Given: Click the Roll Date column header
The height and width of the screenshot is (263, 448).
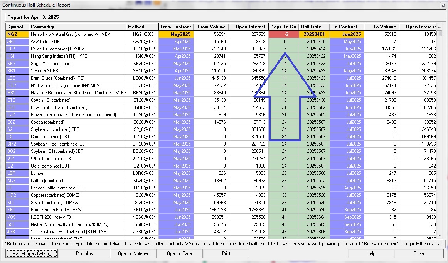Looking at the screenshot, I should (x=314, y=27).
